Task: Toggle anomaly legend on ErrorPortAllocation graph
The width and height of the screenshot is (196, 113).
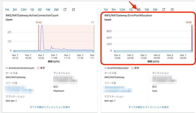Action: tap(135, 68)
